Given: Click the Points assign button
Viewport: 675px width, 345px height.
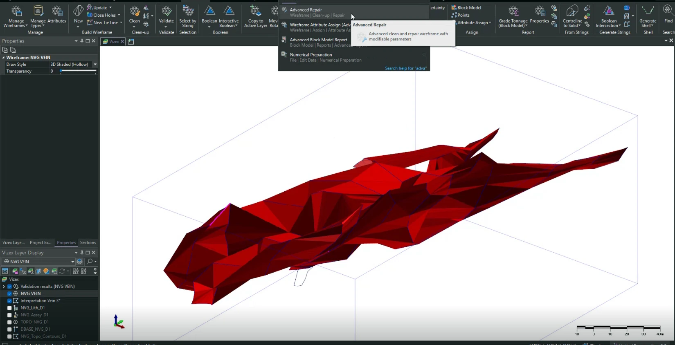Looking at the screenshot, I should [x=461, y=15].
